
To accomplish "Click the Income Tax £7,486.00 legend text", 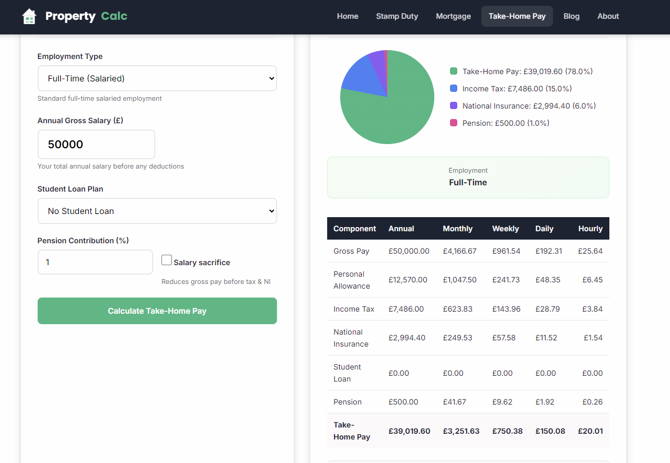I will pyautogui.click(x=517, y=89).
